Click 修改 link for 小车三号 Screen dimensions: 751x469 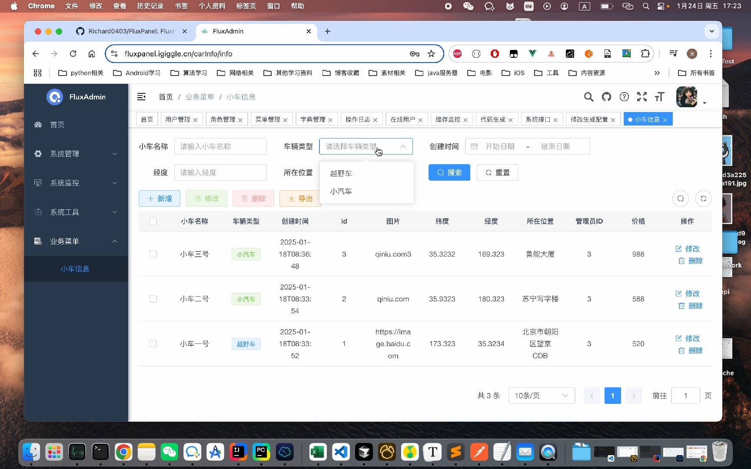click(688, 248)
